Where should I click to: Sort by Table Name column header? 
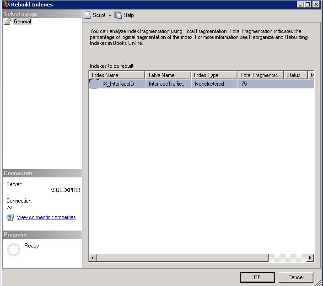(x=168, y=75)
